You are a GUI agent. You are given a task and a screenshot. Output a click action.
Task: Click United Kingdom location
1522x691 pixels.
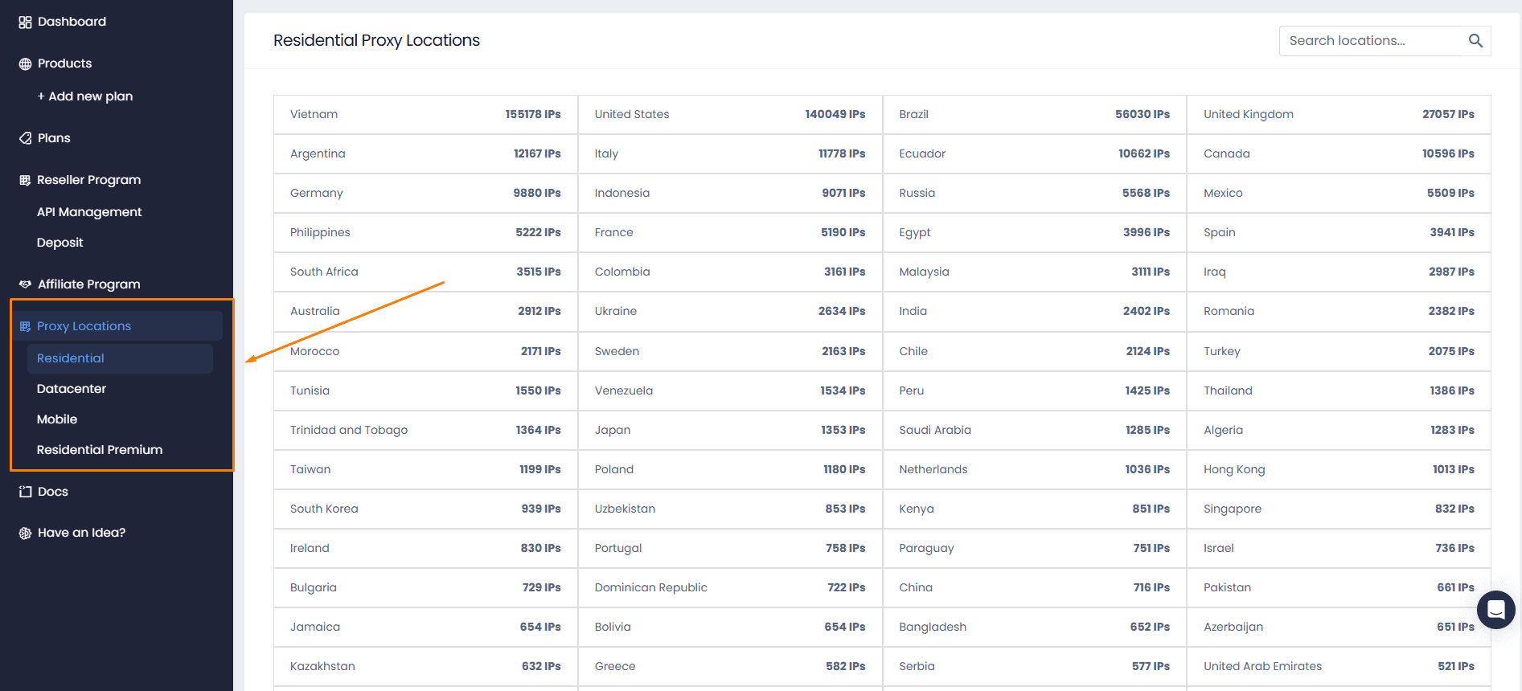[1339, 114]
